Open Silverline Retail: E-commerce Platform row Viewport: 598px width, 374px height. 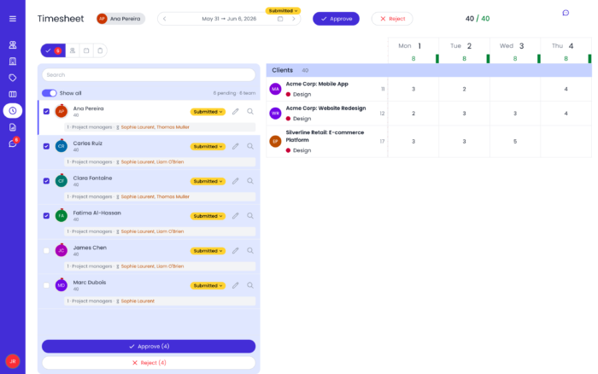click(327, 141)
